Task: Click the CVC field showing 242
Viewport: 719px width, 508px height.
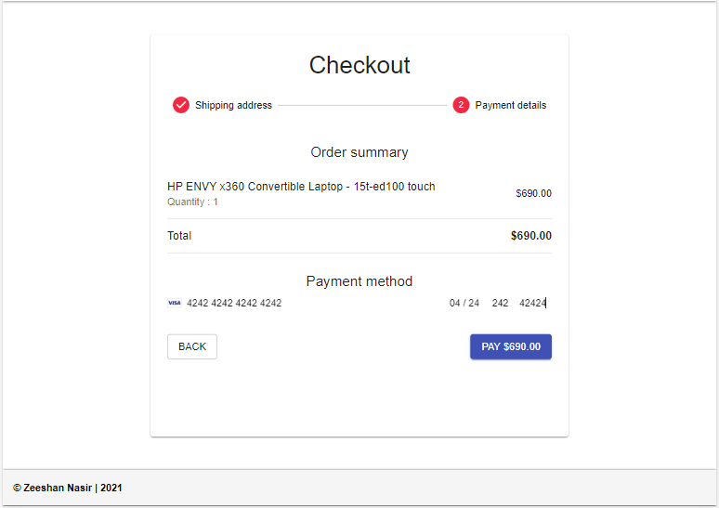Action: click(500, 303)
